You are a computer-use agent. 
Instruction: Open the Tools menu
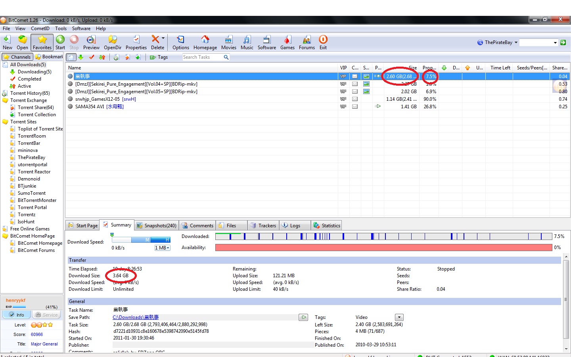coord(61,29)
